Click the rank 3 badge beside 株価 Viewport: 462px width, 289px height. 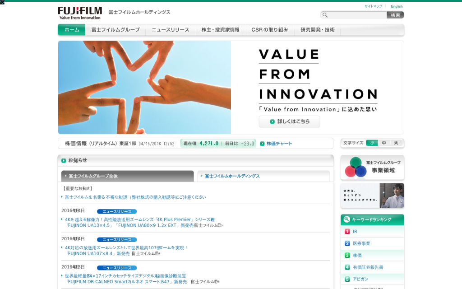[x=347, y=256]
